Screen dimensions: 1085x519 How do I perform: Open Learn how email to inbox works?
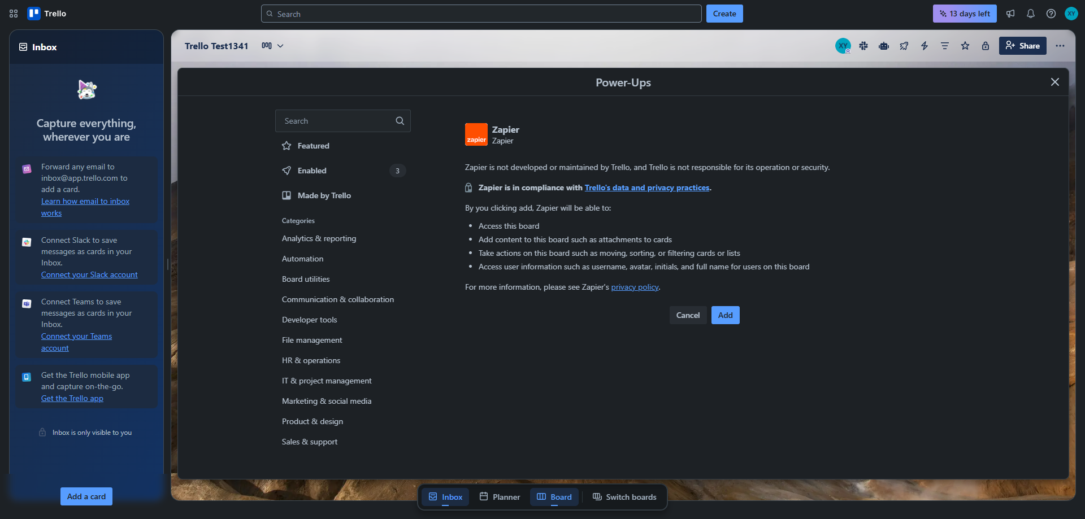[85, 207]
